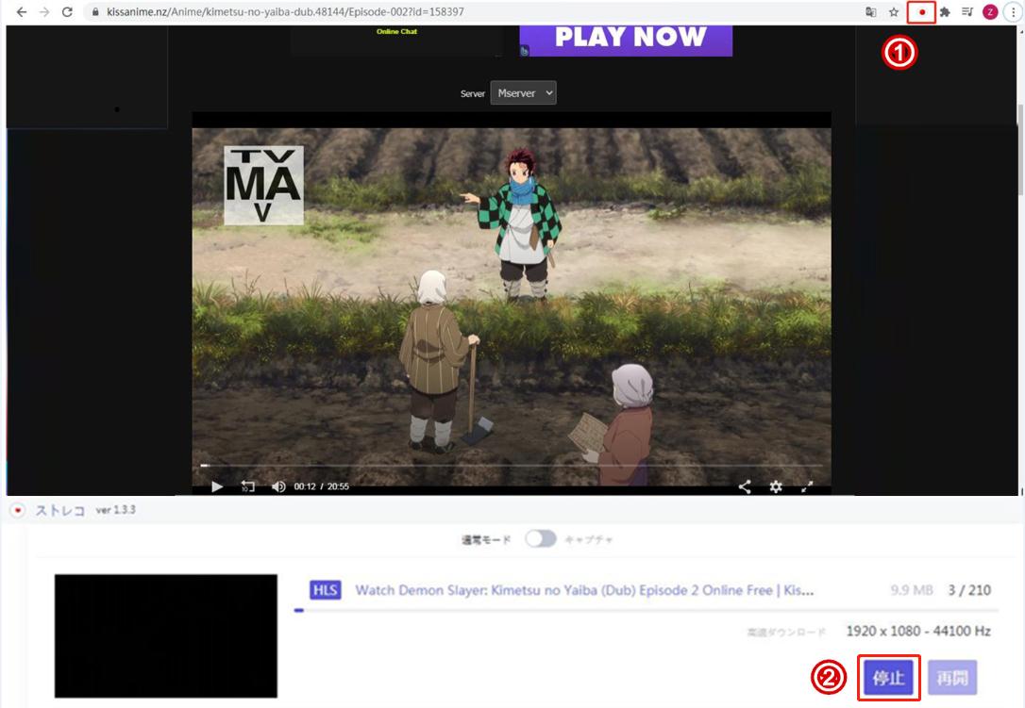This screenshot has height=708, width=1025.
Task: Open the video settings gear
Action: [776, 486]
